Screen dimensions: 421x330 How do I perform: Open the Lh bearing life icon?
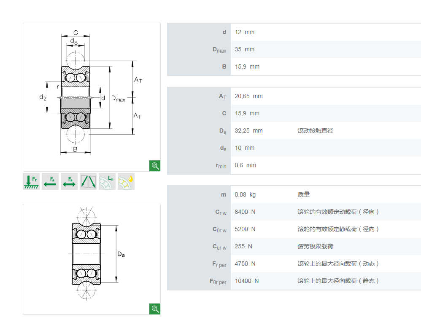[107, 181]
